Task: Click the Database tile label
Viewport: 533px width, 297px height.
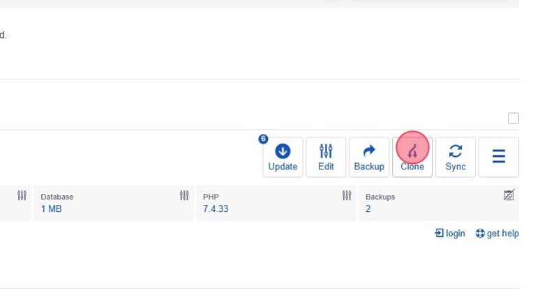Action: 57,197
